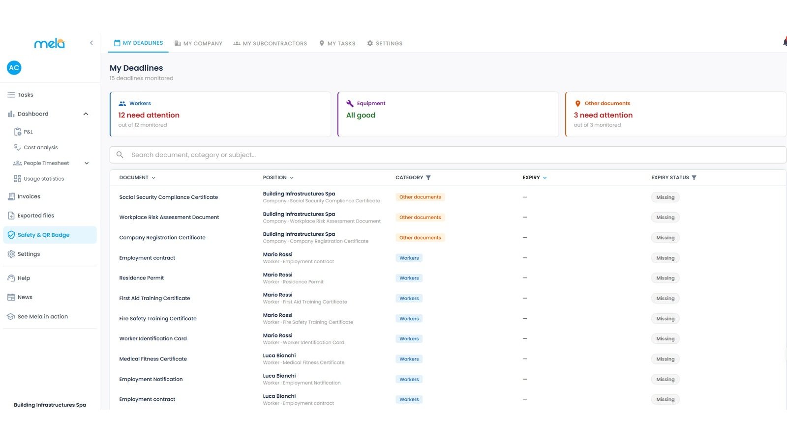Click the Other documents pin icon
This screenshot has width=787, height=442.
pos(577,104)
